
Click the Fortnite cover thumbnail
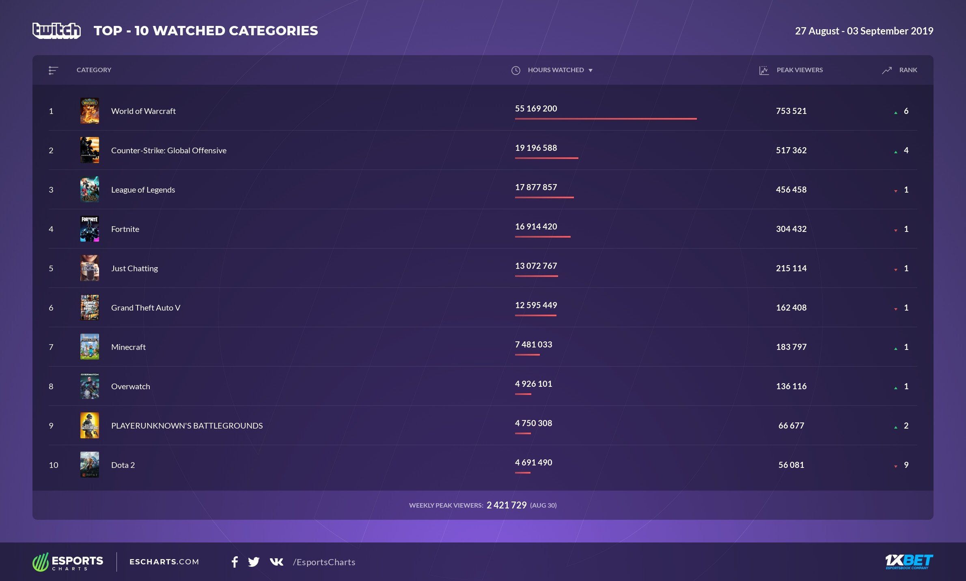(x=90, y=229)
